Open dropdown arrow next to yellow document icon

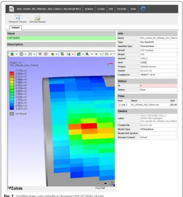click(111, 54)
